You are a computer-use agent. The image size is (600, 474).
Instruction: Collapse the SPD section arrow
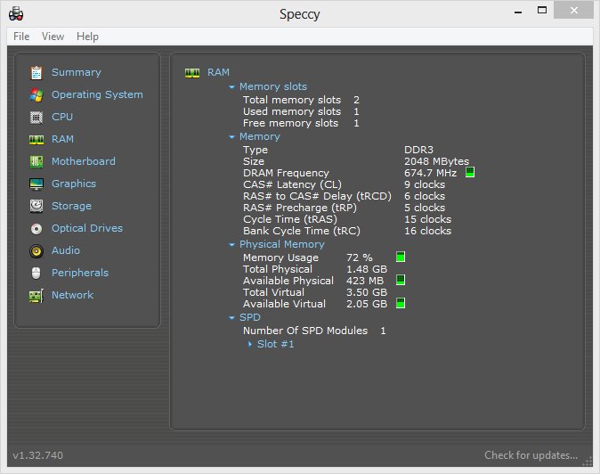(231, 318)
